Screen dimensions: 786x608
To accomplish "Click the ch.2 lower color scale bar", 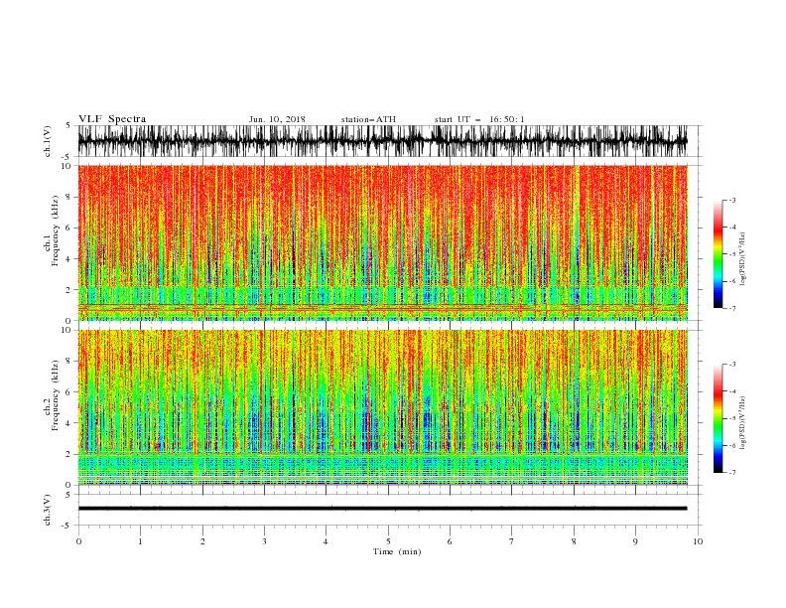I will click(718, 418).
